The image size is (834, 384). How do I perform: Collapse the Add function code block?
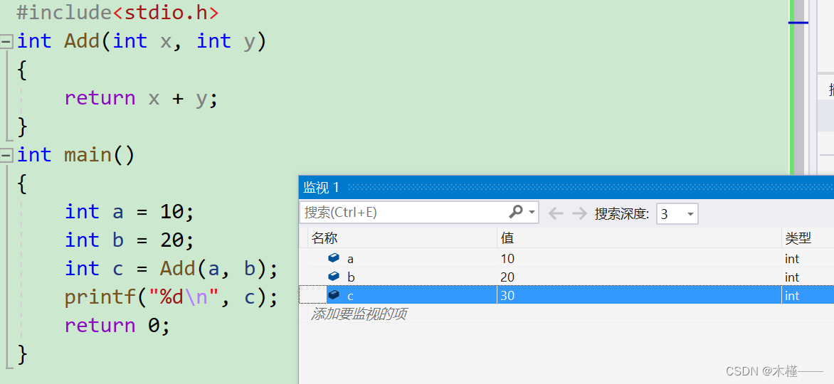coord(6,41)
